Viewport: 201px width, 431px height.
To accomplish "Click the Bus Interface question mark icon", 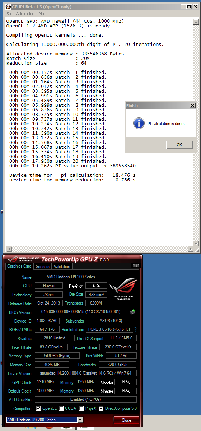I will click(x=135, y=329).
